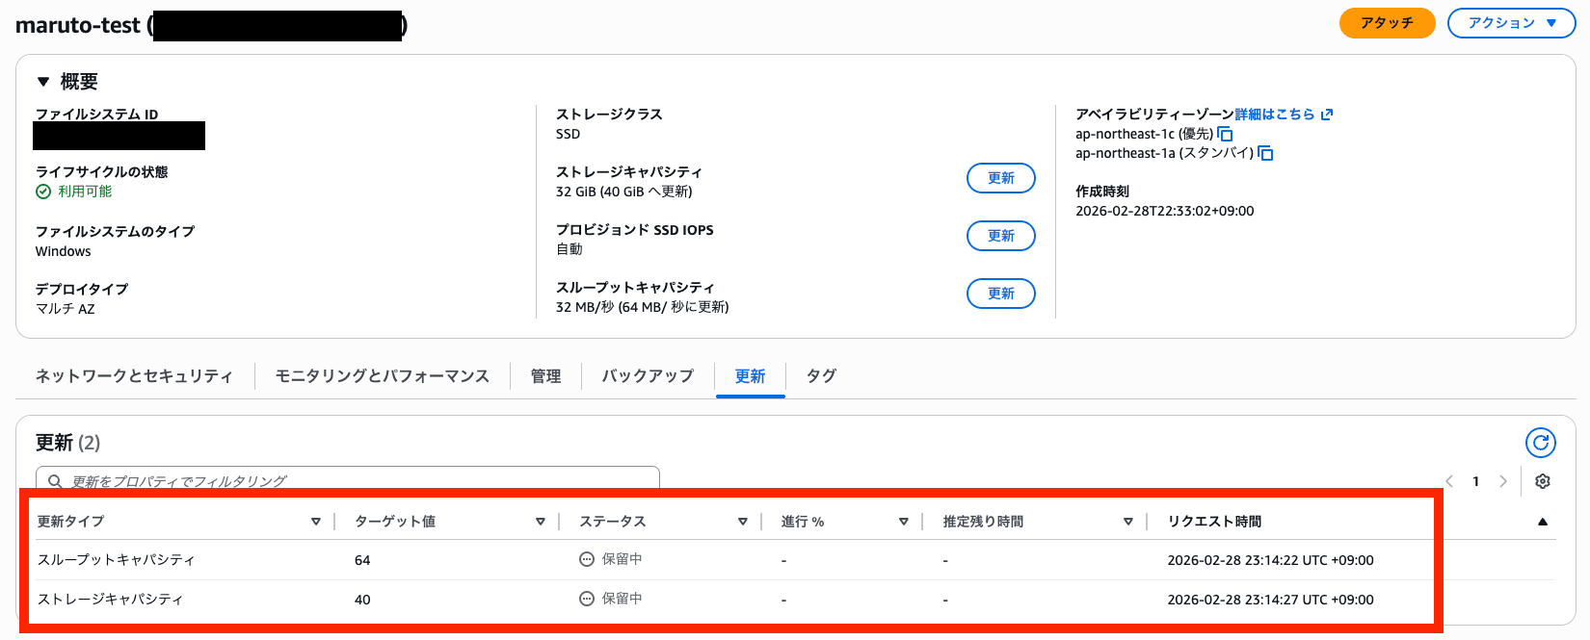Click the アタッチ button
The image size is (1590, 640).
point(1387,23)
